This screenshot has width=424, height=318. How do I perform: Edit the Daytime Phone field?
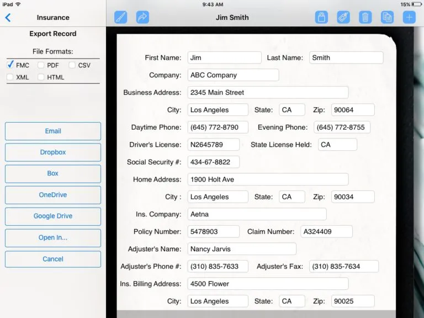pos(218,127)
